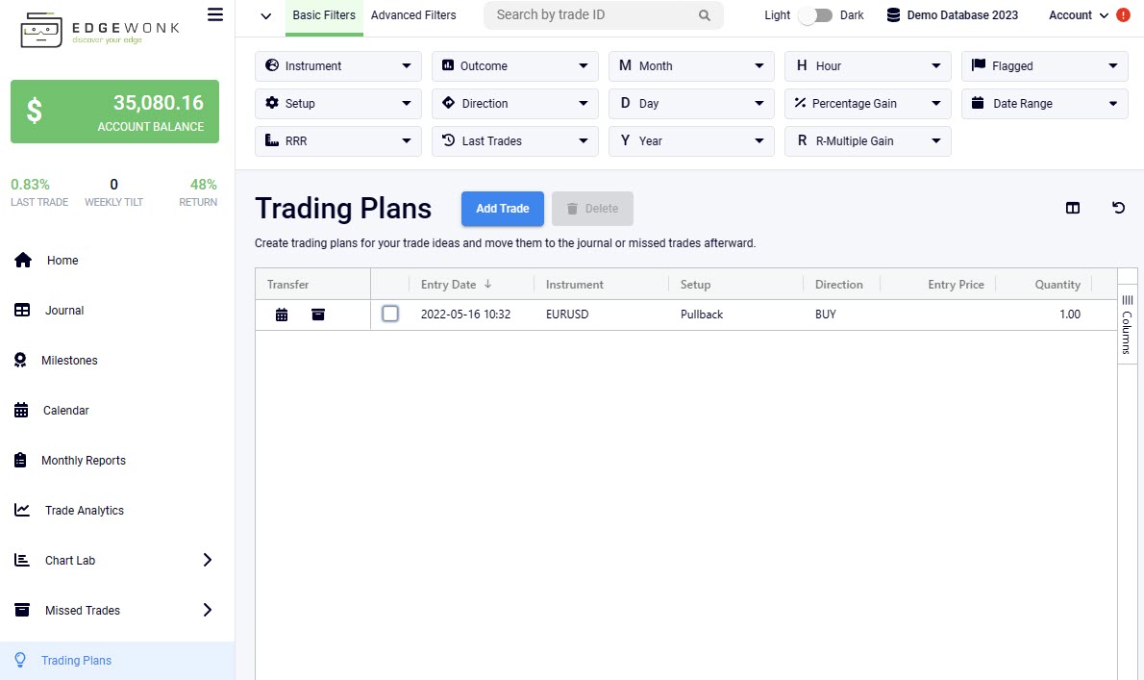Toggle the Light/Dark theme switch
Screen dimensions: 1144x680
tap(814, 15)
